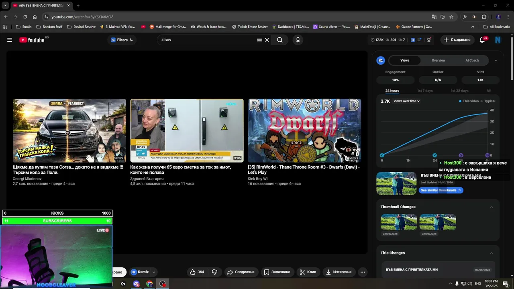
Task: Clear the search text with the X icon
Action: (267, 40)
